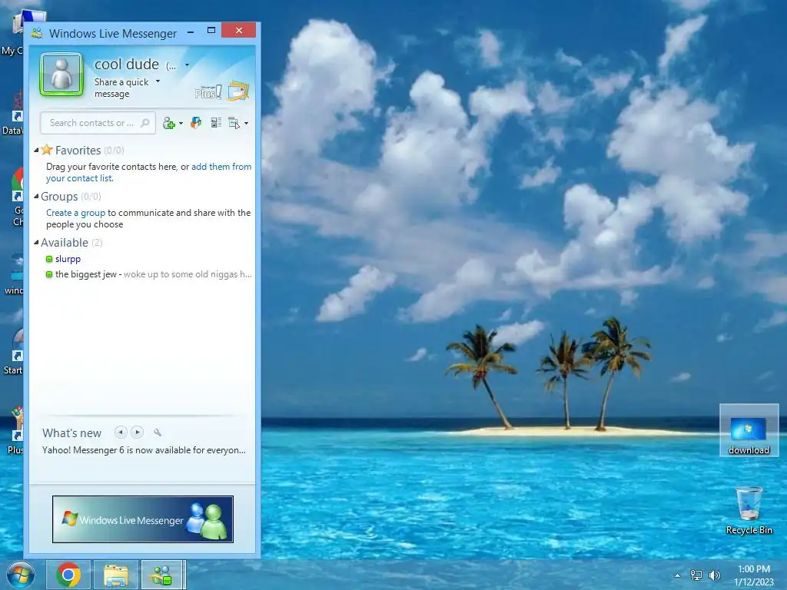Maximize the Windows Live Messenger window
Screen dimensions: 787x590
click(211, 31)
